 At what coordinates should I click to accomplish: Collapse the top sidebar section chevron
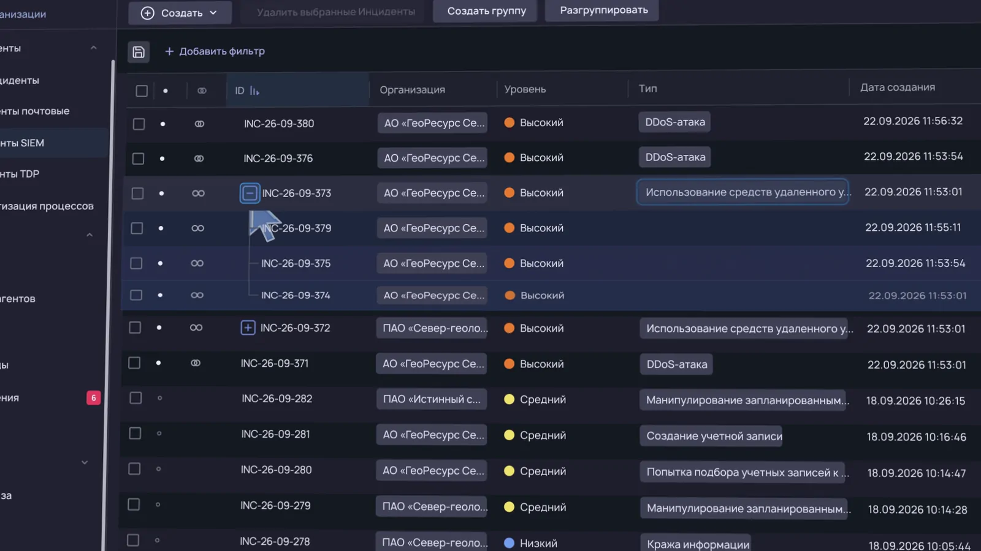(93, 48)
